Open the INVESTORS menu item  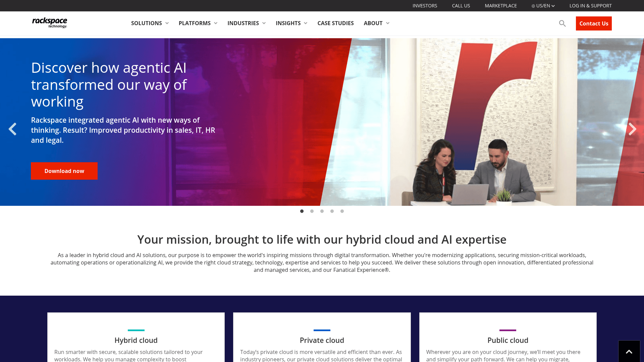coord(425,6)
